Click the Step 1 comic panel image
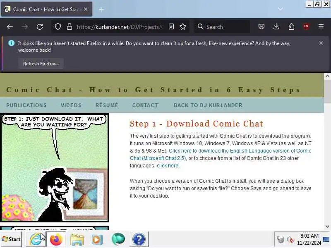This screenshot has width=331, height=248. pyautogui.click(x=55, y=168)
